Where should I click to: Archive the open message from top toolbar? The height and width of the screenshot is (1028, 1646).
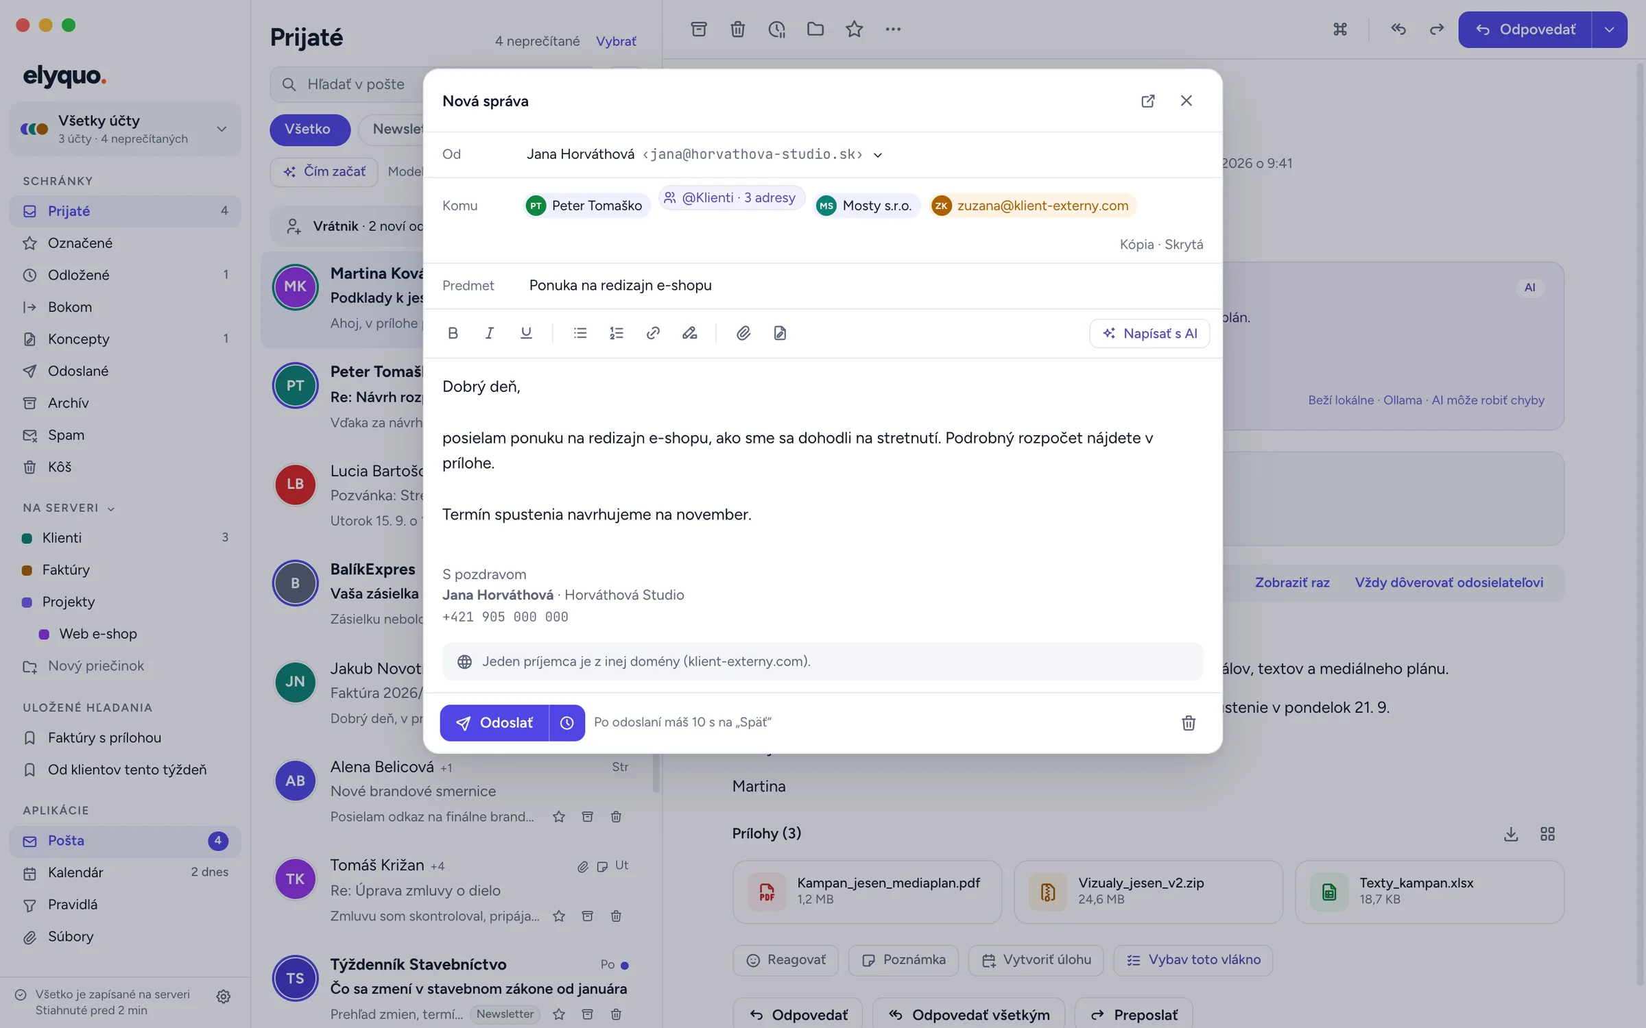699,29
